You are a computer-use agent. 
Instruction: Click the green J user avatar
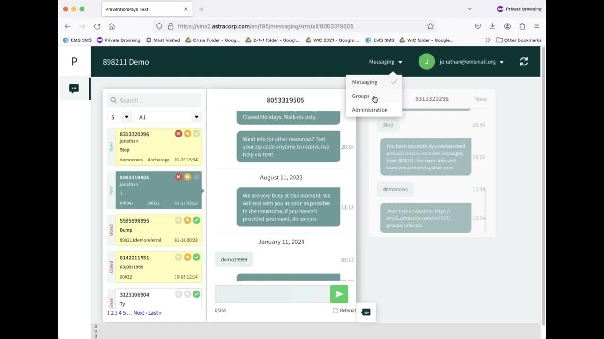tap(427, 62)
